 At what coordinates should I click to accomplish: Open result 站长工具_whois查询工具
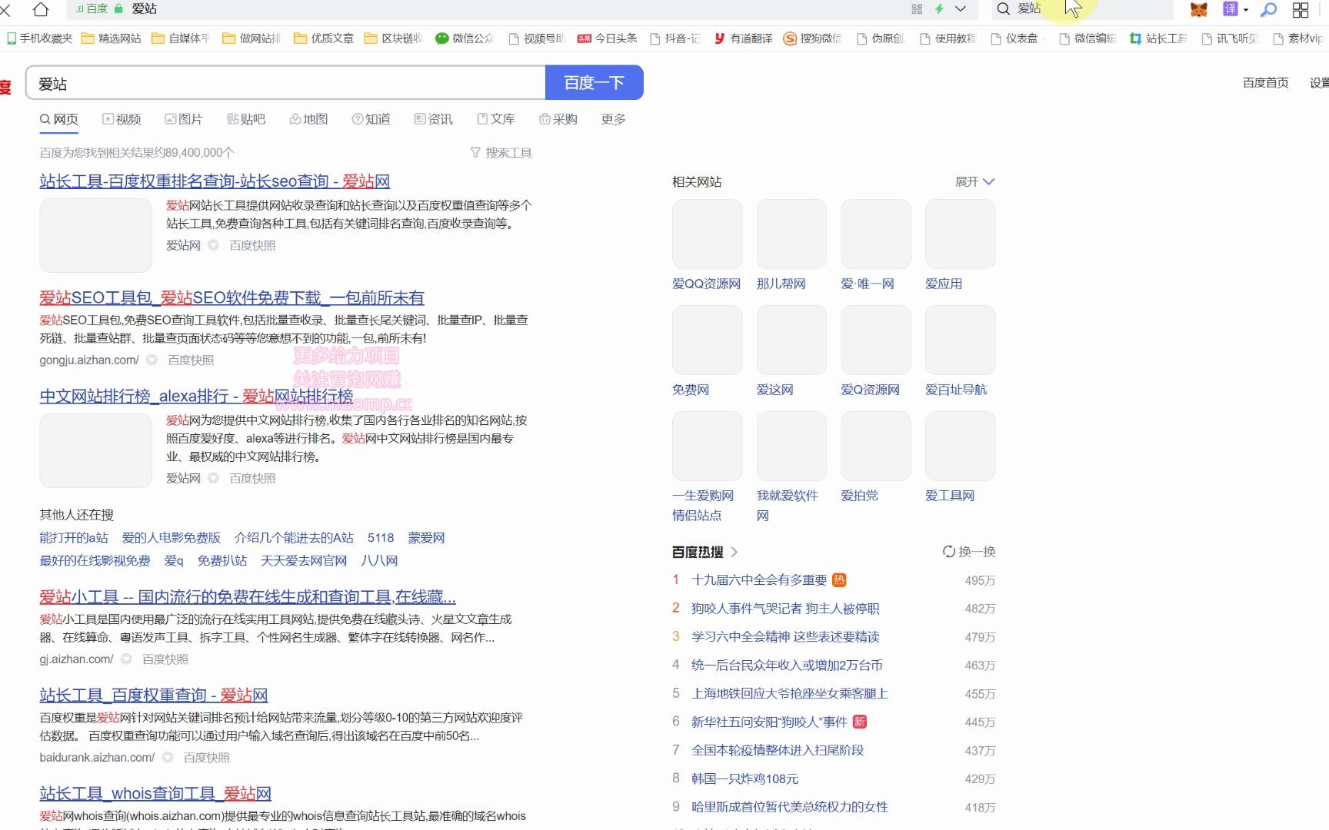coord(155,793)
